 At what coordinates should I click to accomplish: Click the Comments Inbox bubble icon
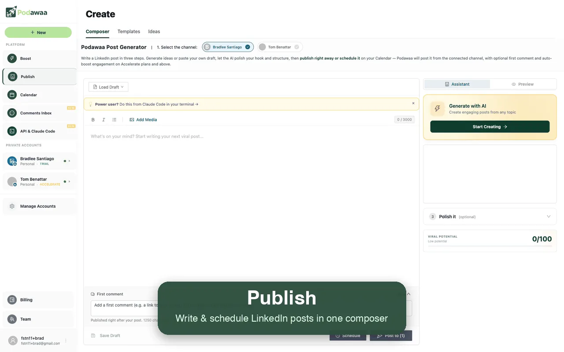[x=12, y=113]
